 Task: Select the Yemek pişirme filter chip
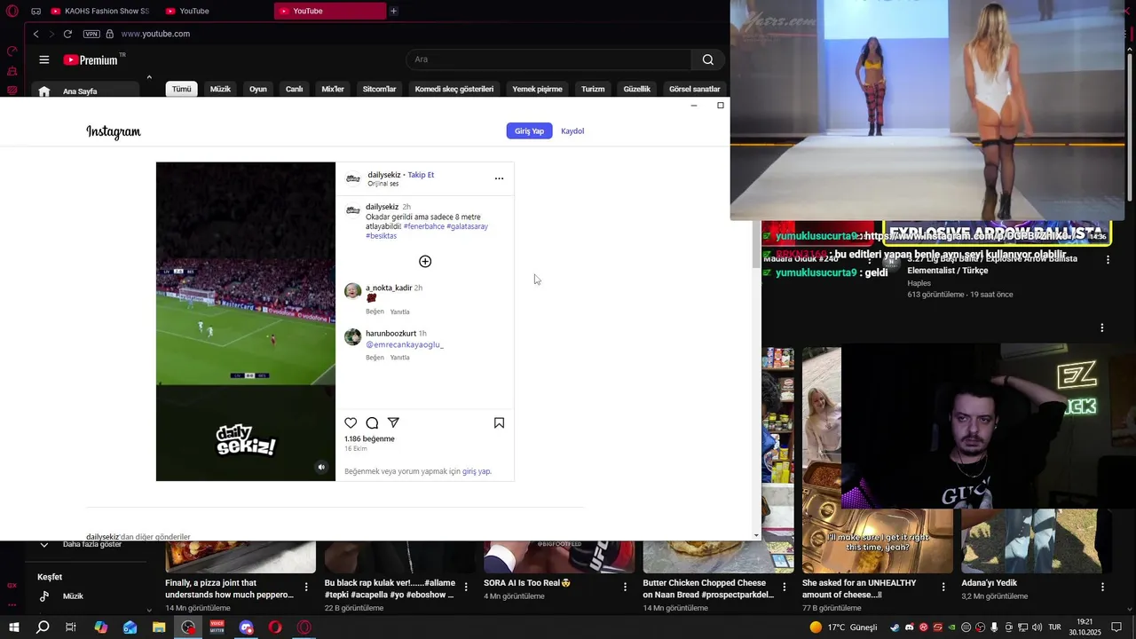point(537,89)
